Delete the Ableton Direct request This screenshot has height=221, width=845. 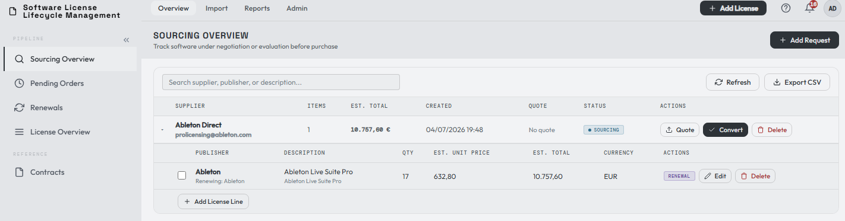tap(772, 130)
